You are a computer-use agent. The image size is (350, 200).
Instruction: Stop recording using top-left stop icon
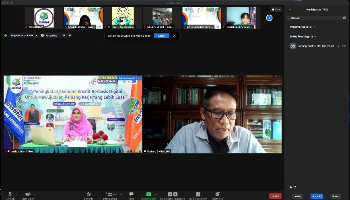coord(70,35)
